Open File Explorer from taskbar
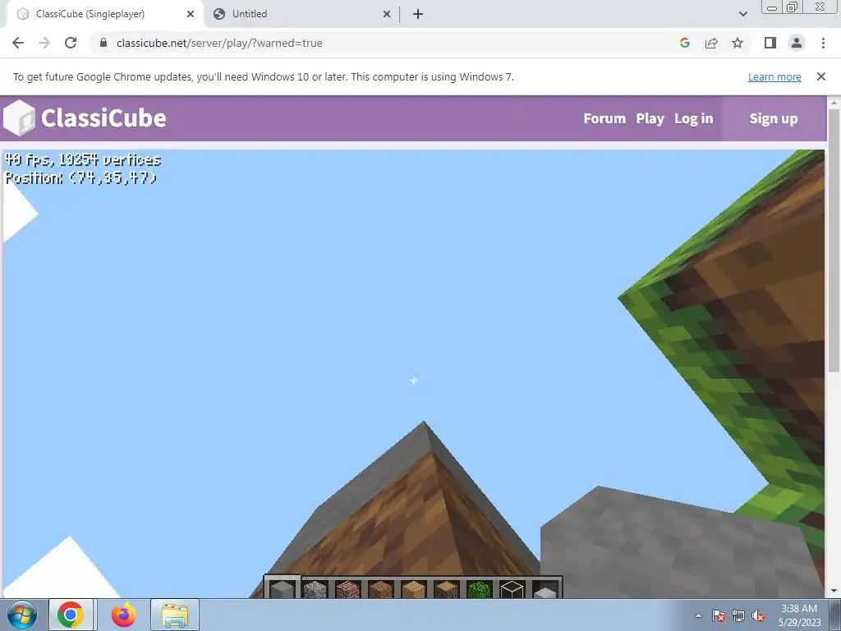The image size is (841, 631). [x=175, y=615]
